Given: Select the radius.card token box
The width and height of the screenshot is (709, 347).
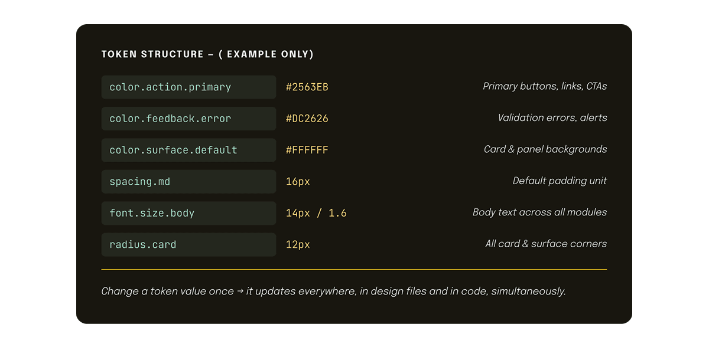Looking at the screenshot, I should (x=188, y=245).
